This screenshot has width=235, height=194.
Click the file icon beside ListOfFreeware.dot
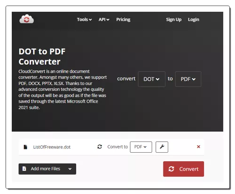pyautogui.click(x=25, y=147)
